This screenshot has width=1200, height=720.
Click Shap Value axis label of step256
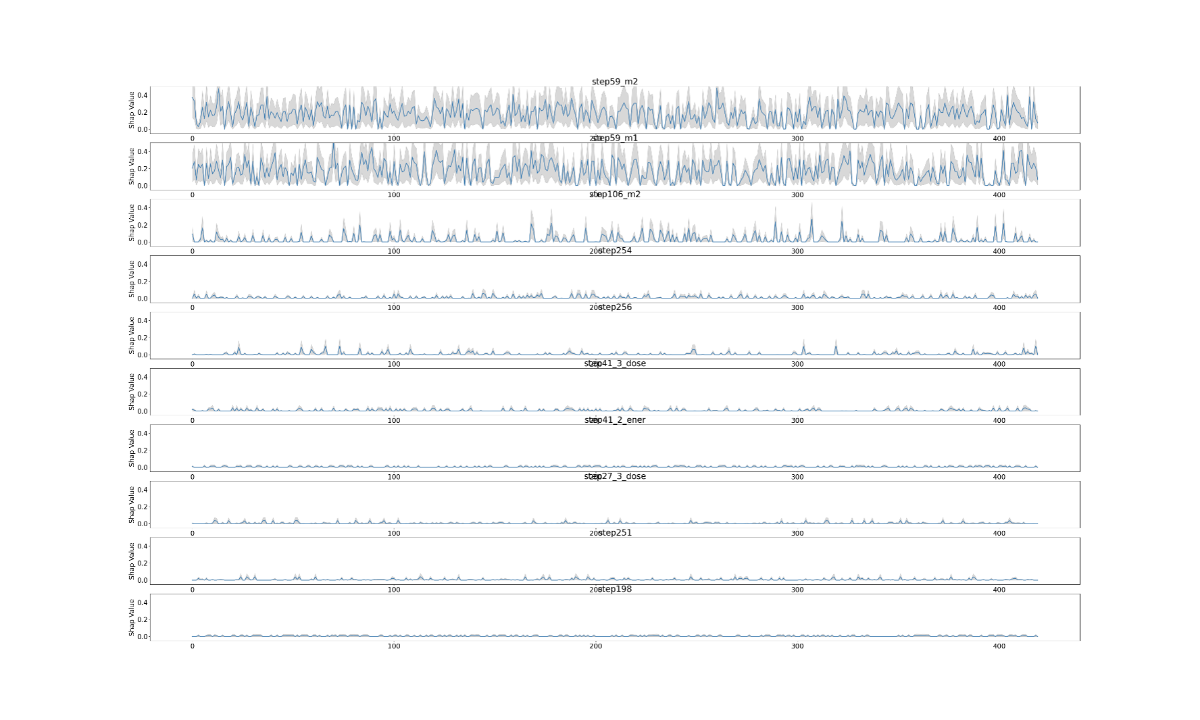pos(132,336)
